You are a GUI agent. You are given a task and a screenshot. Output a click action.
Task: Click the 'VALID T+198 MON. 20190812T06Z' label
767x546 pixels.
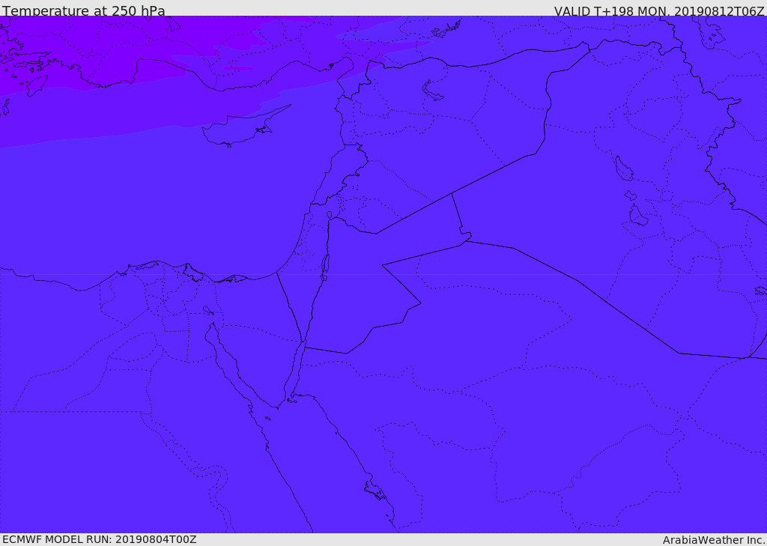(659, 11)
